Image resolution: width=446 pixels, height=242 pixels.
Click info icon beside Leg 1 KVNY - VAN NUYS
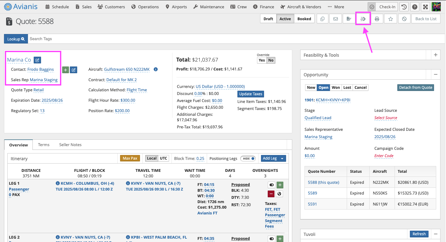[x=128, y=183]
